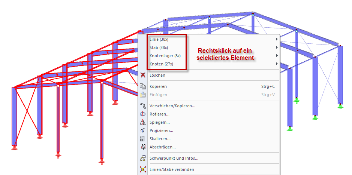Image resolution: width=352 pixels, height=175 pixels.
Task: Click the Schwerpunkt und Infos scales icon
Action: point(143,158)
